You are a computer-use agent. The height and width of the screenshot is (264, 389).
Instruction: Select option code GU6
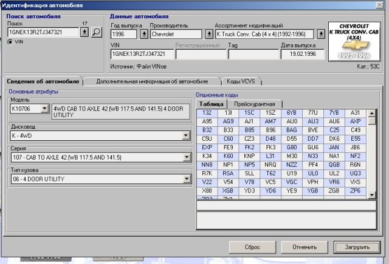click(x=313, y=147)
